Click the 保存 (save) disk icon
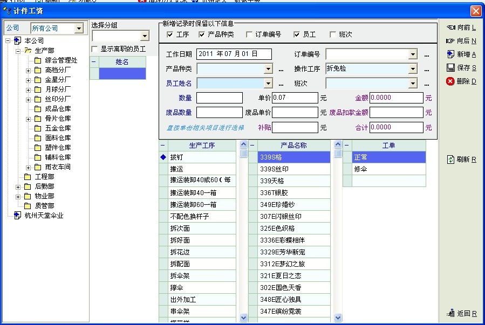485x325 pixels. [450, 68]
